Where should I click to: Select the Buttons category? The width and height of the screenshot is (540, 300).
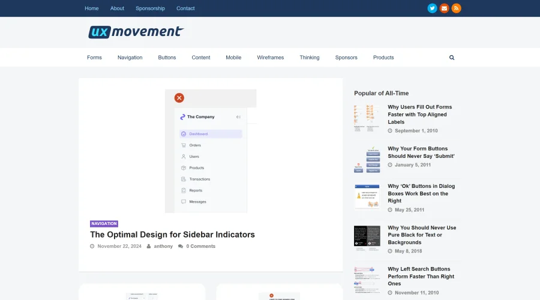[167, 58]
